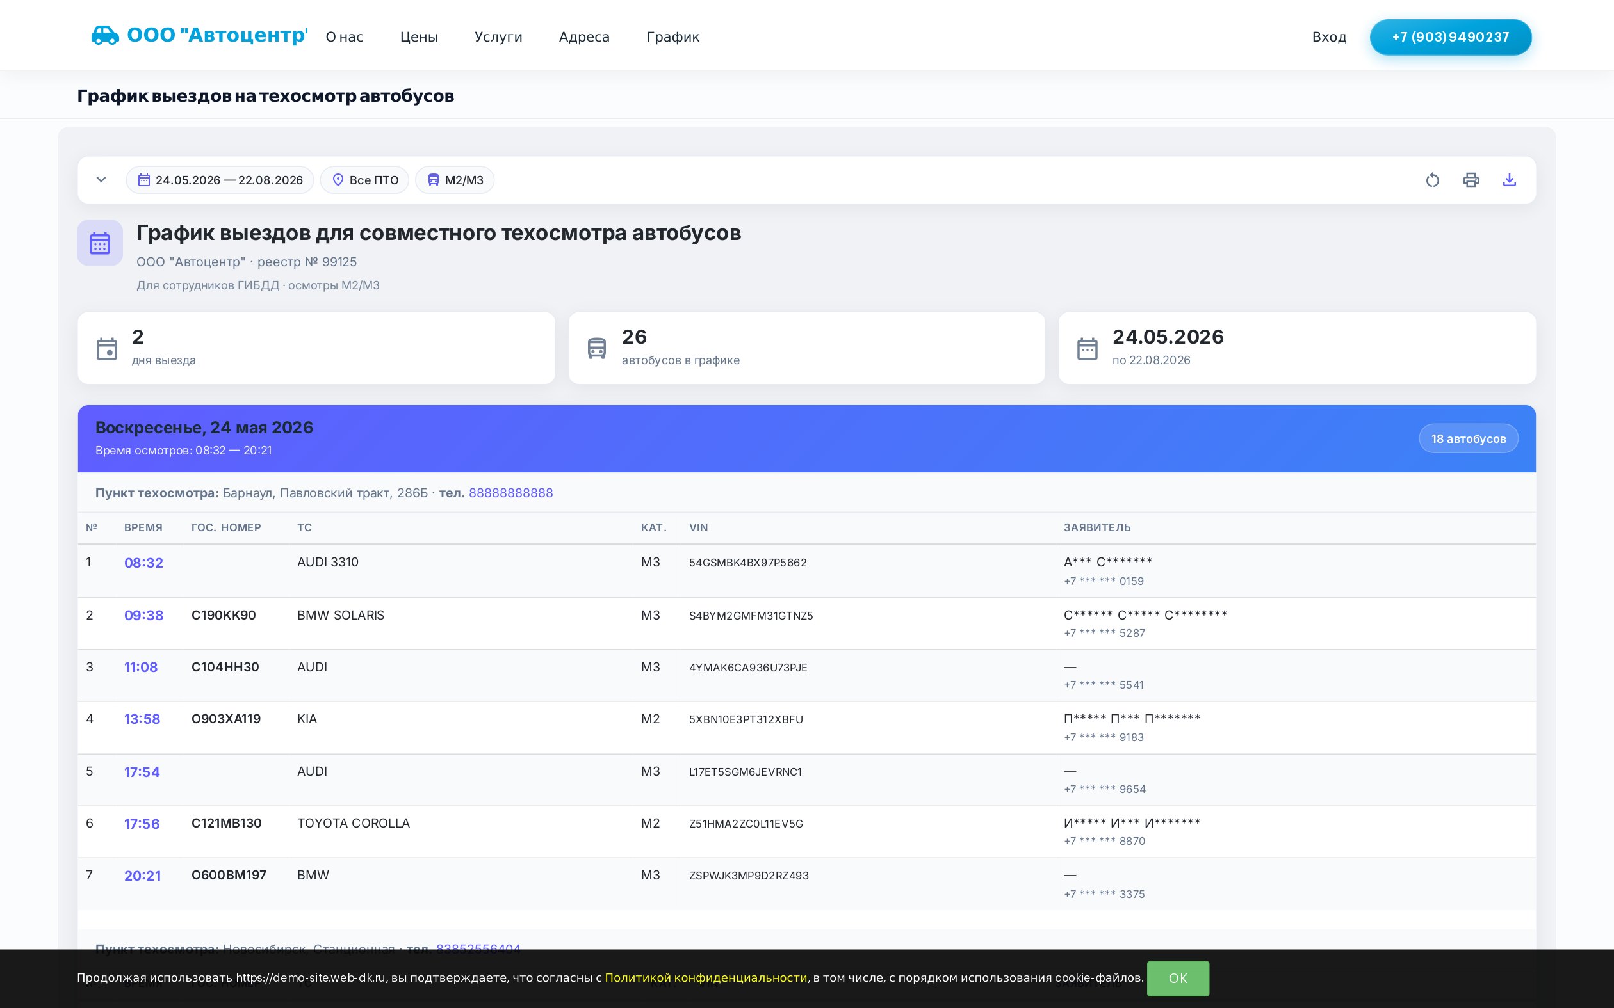1614x1008 pixels.
Task: Select the 13:58 time entry
Action: pos(142,719)
